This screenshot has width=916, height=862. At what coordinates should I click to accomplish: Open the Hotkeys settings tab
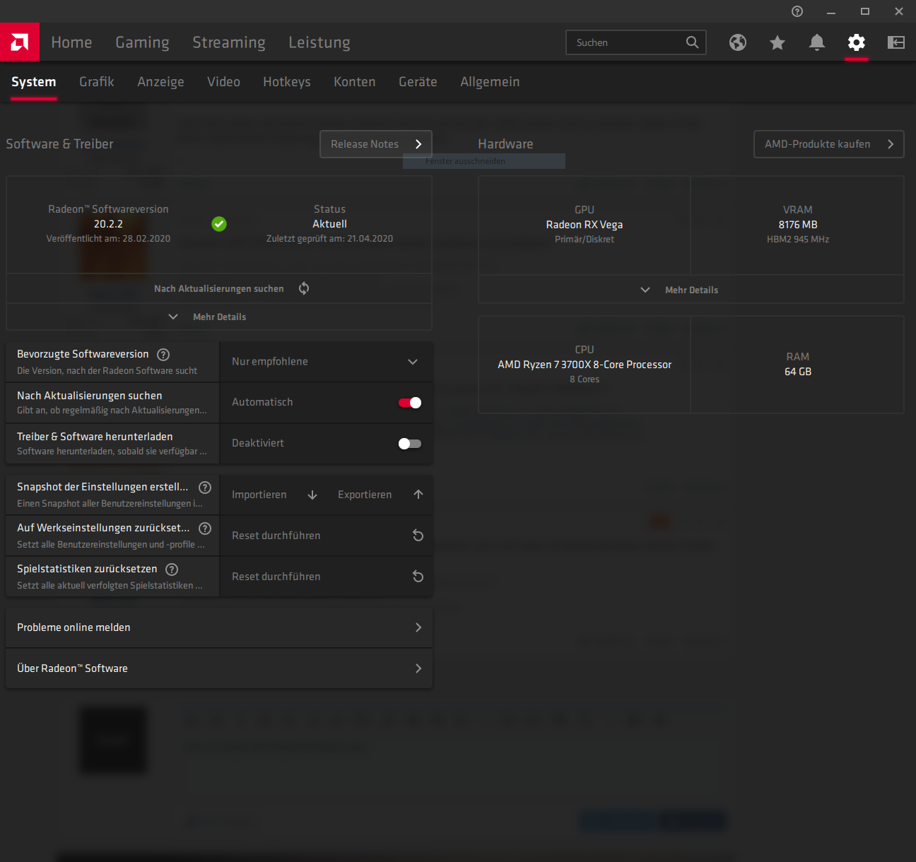pyautogui.click(x=287, y=82)
